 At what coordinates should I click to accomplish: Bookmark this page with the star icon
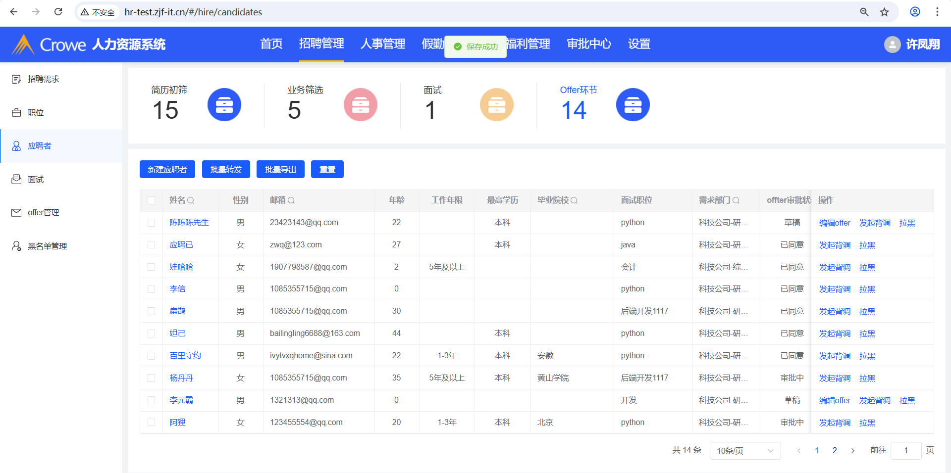[x=884, y=12]
